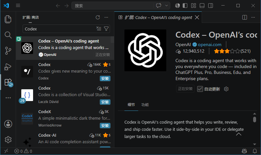Open the Explorer view in activity bar
261x155 pixels.
8,19
